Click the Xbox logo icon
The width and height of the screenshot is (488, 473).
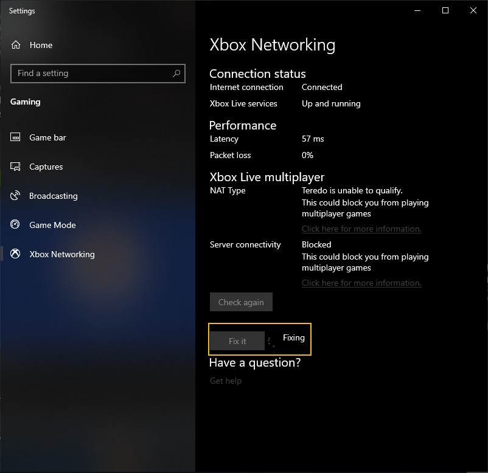coord(15,254)
